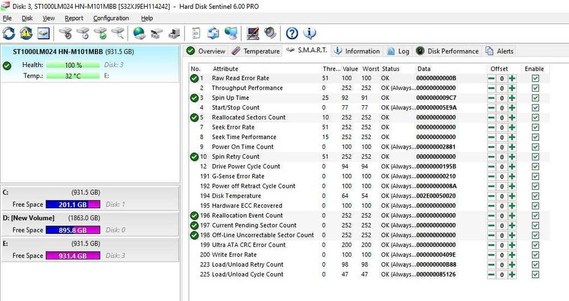Select the ST1000LM024 HN-M101MBB disk entry
This screenshot has height=301, width=569.
tap(90, 64)
